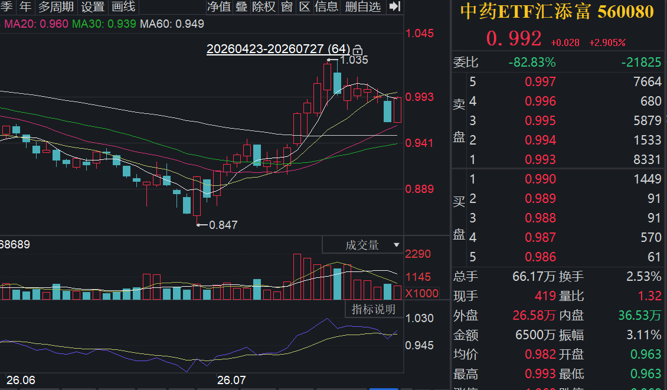
Task: Open the 多周期 multi-period tab
Action: [x=56, y=6]
